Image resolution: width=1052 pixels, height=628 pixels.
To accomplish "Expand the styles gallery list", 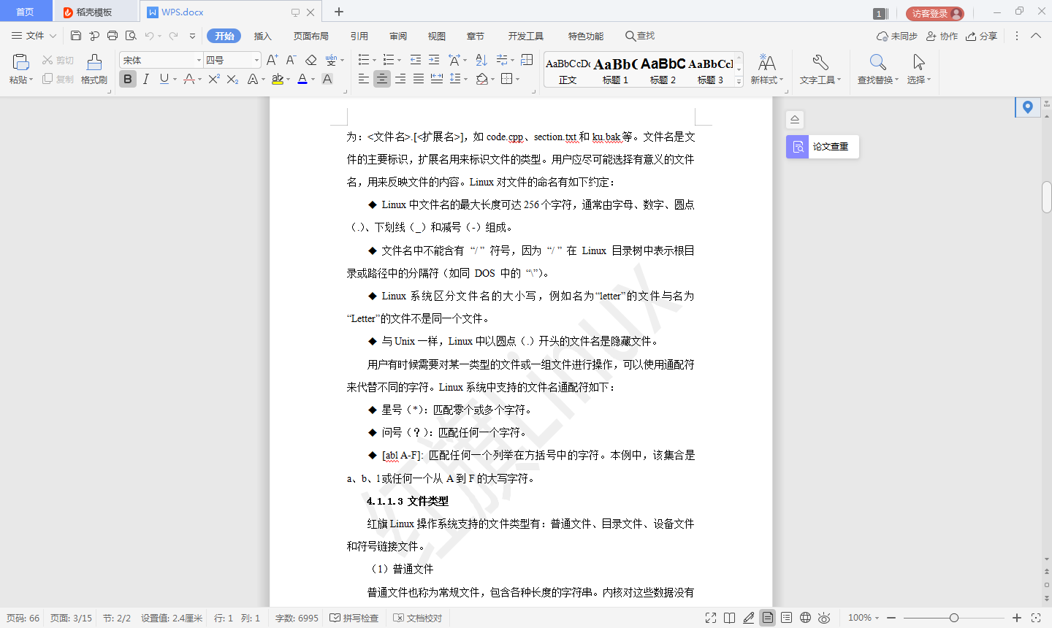I will pos(739,82).
